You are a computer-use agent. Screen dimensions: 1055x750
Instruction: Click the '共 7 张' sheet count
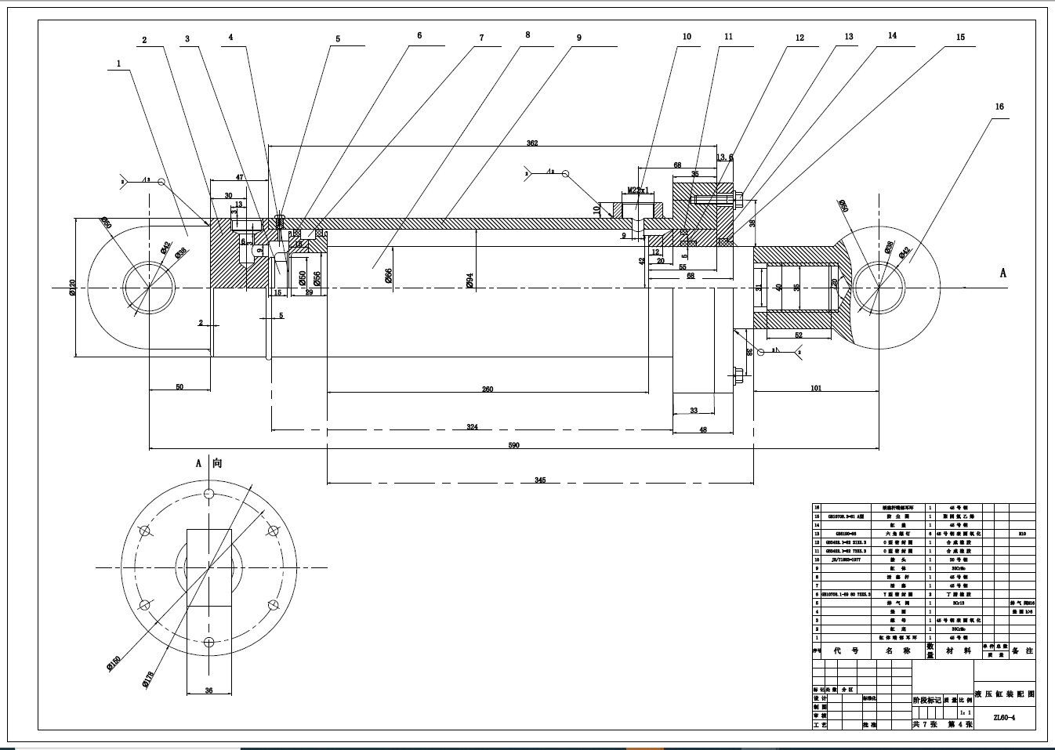tap(925, 725)
